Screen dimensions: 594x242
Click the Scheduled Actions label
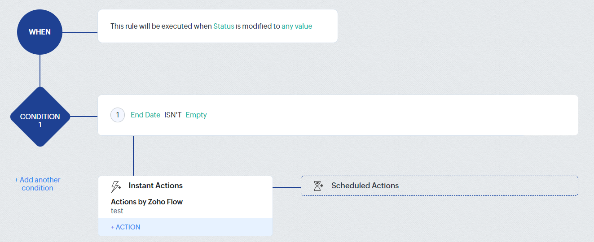click(x=365, y=186)
